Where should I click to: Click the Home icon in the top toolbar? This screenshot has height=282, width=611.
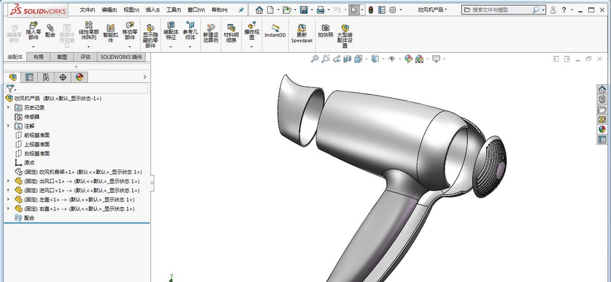(x=259, y=10)
